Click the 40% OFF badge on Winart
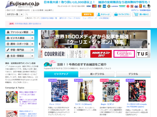 coord(91,98)
